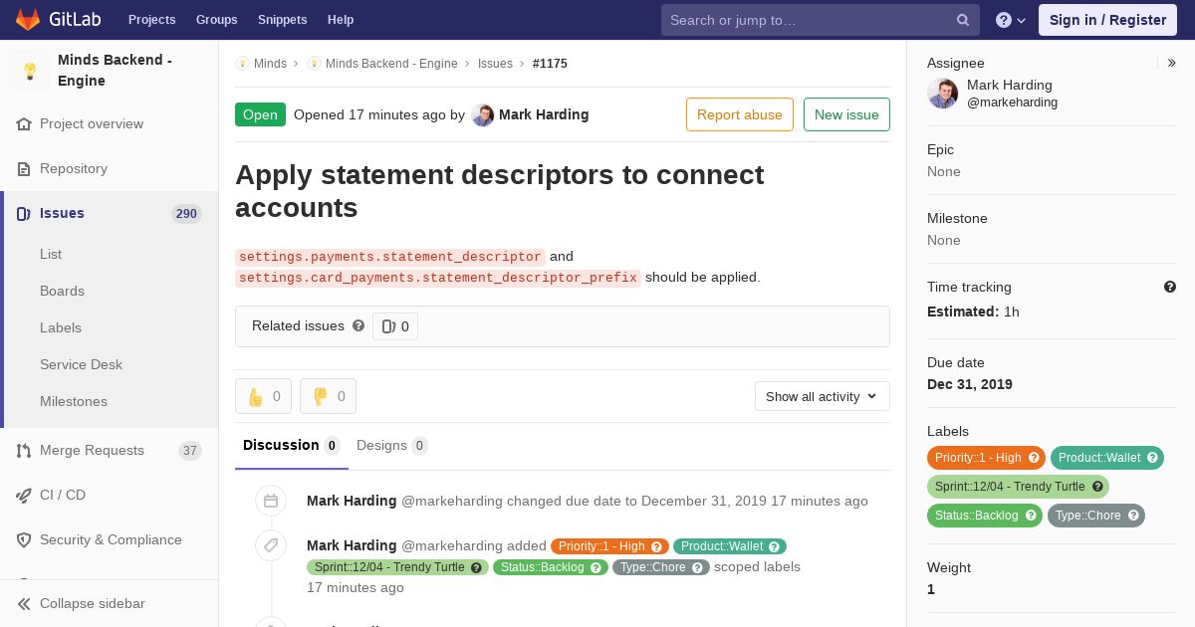Click the calendar icon in the activity feed
Image resolution: width=1195 pixels, height=627 pixels.
point(271,502)
